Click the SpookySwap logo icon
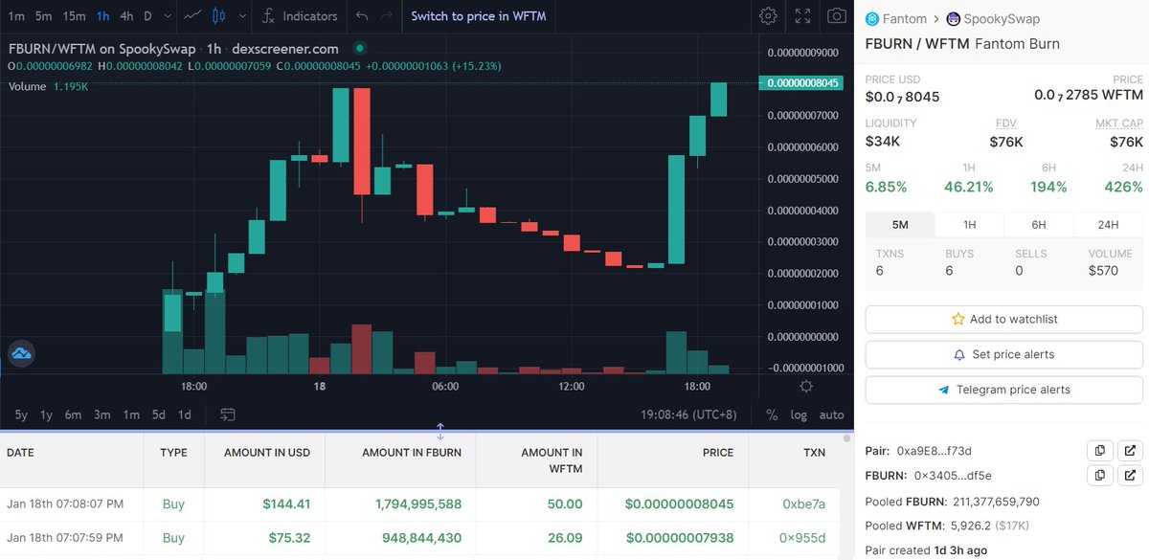The width and height of the screenshot is (1149, 560). (x=954, y=18)
